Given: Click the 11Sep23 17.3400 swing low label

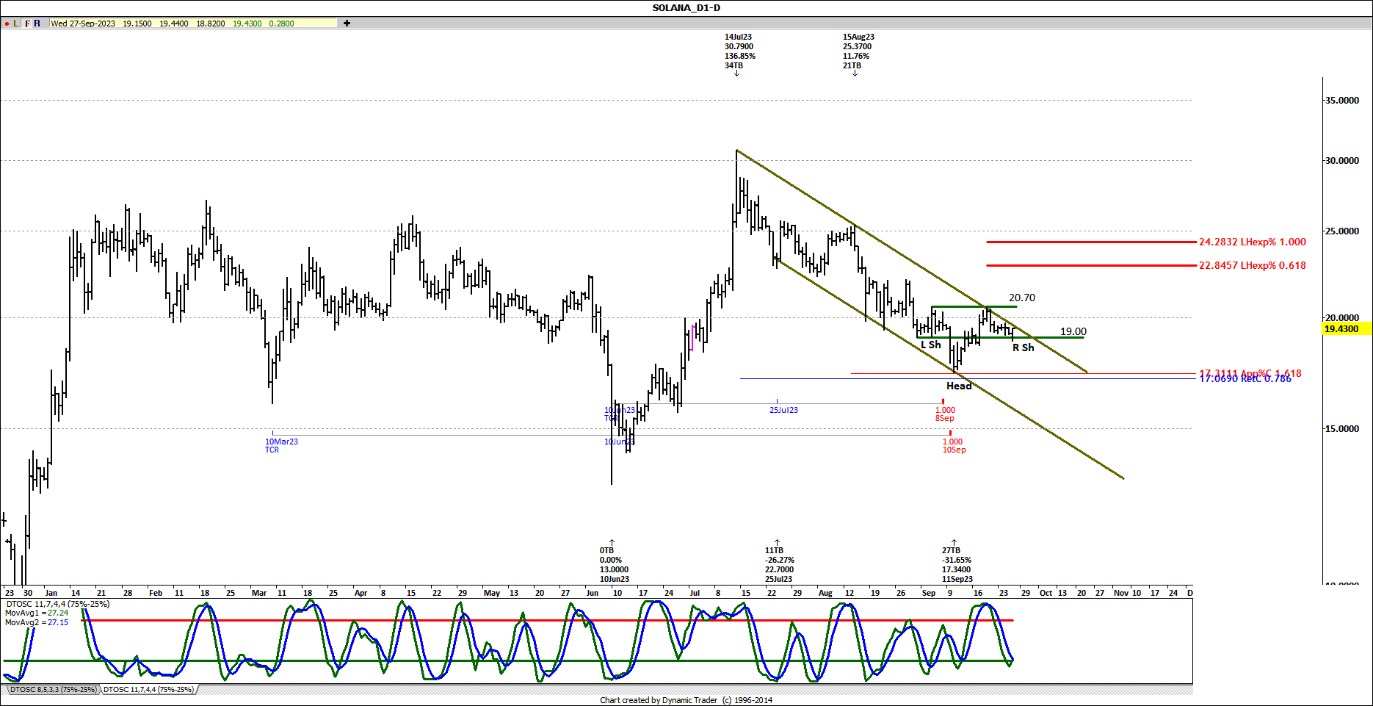Looking at the screenshot, I should click(957, 564).
